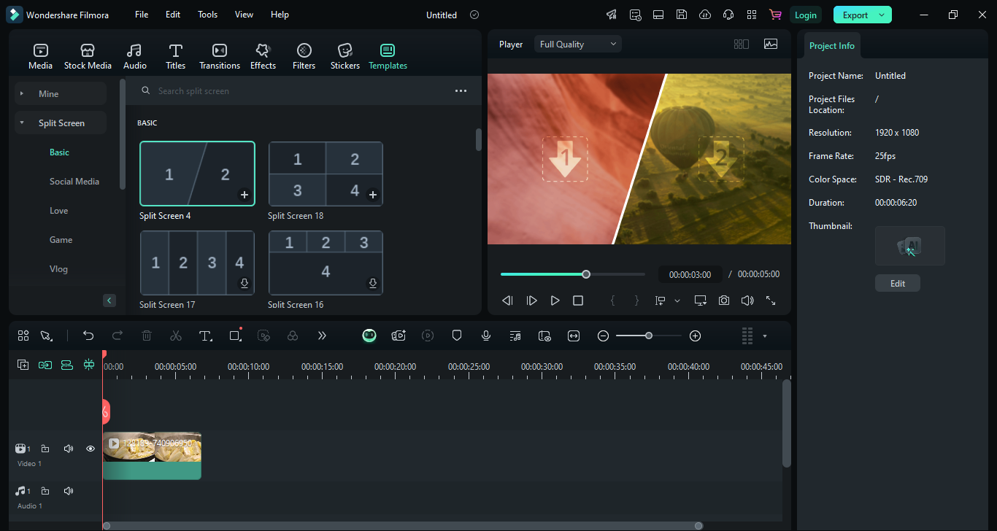Image resolution: width=997 pixels, height=531 pixels.
Task: Start recording a voiceover with the microphone
Action: tap(486, 336)
